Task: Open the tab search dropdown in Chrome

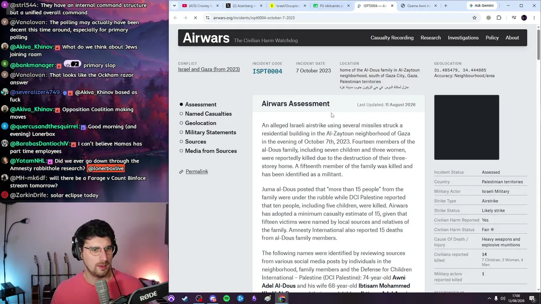Action: 174,5
